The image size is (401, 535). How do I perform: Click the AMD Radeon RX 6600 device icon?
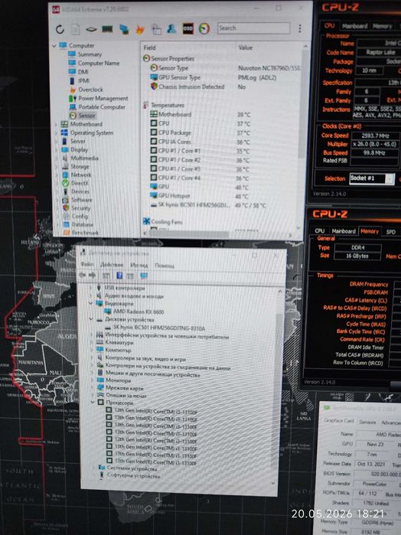pyautogui.click(x=108, y=312)
